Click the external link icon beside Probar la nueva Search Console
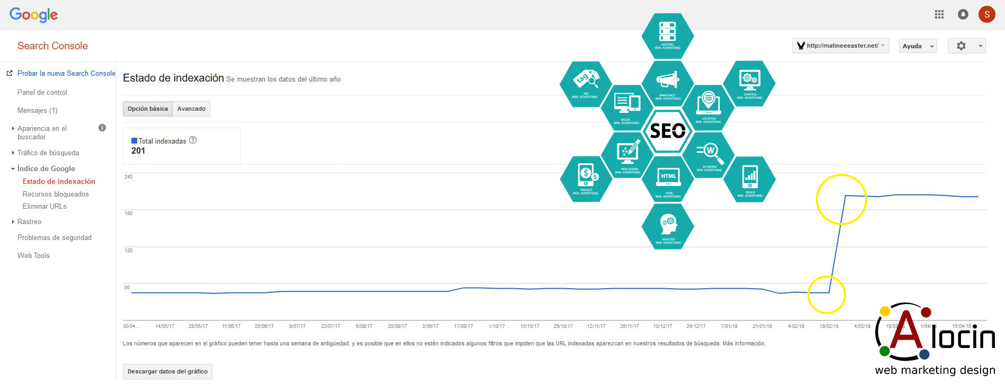Image resolution: width=1005 pixels, height=392 pixels. (9, 74)
